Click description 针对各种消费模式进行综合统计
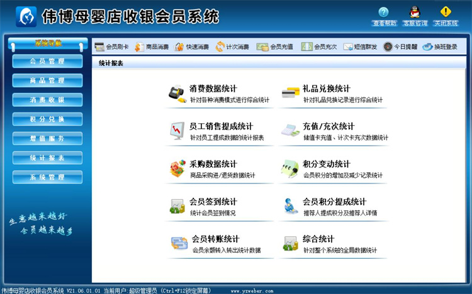The image size is (472, 294). click(x=229, y=100)
